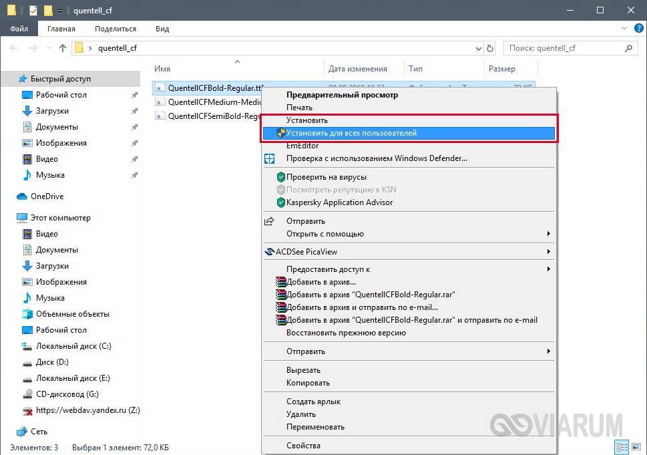This screenshot has width=647, height=455.
Task: Click the ACDSee PicaView eye icon
Action: (x=270, y=252)
